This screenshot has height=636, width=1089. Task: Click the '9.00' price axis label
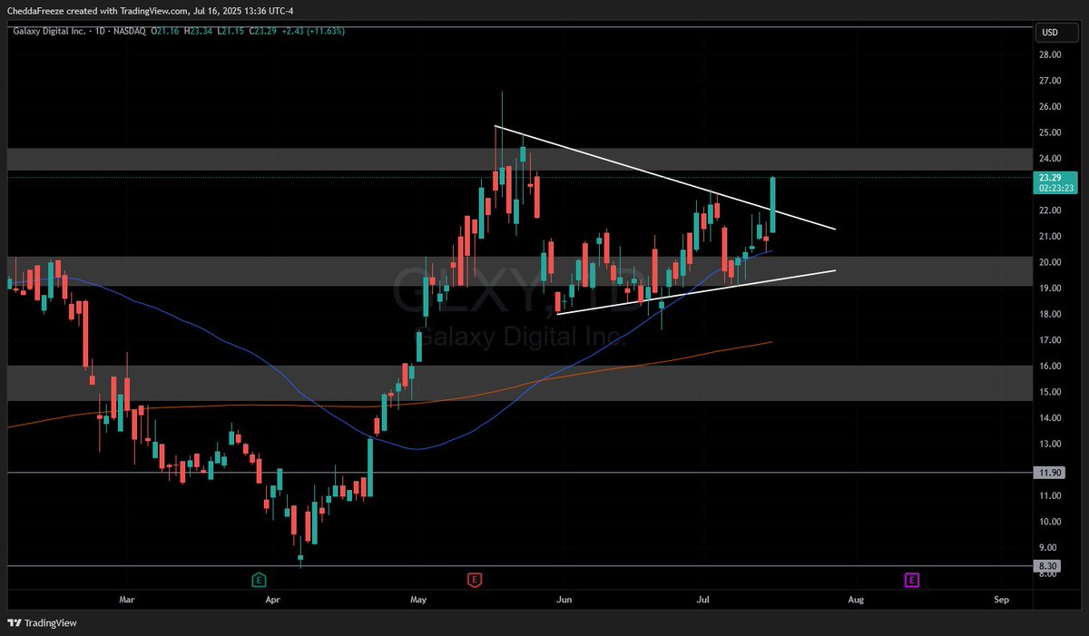pos(1048,547)
